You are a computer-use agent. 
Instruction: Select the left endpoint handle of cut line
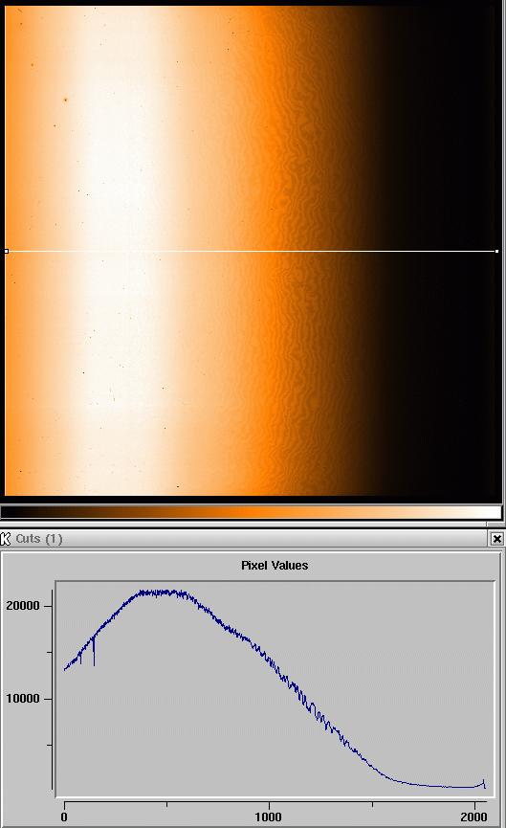click(7, 252)
